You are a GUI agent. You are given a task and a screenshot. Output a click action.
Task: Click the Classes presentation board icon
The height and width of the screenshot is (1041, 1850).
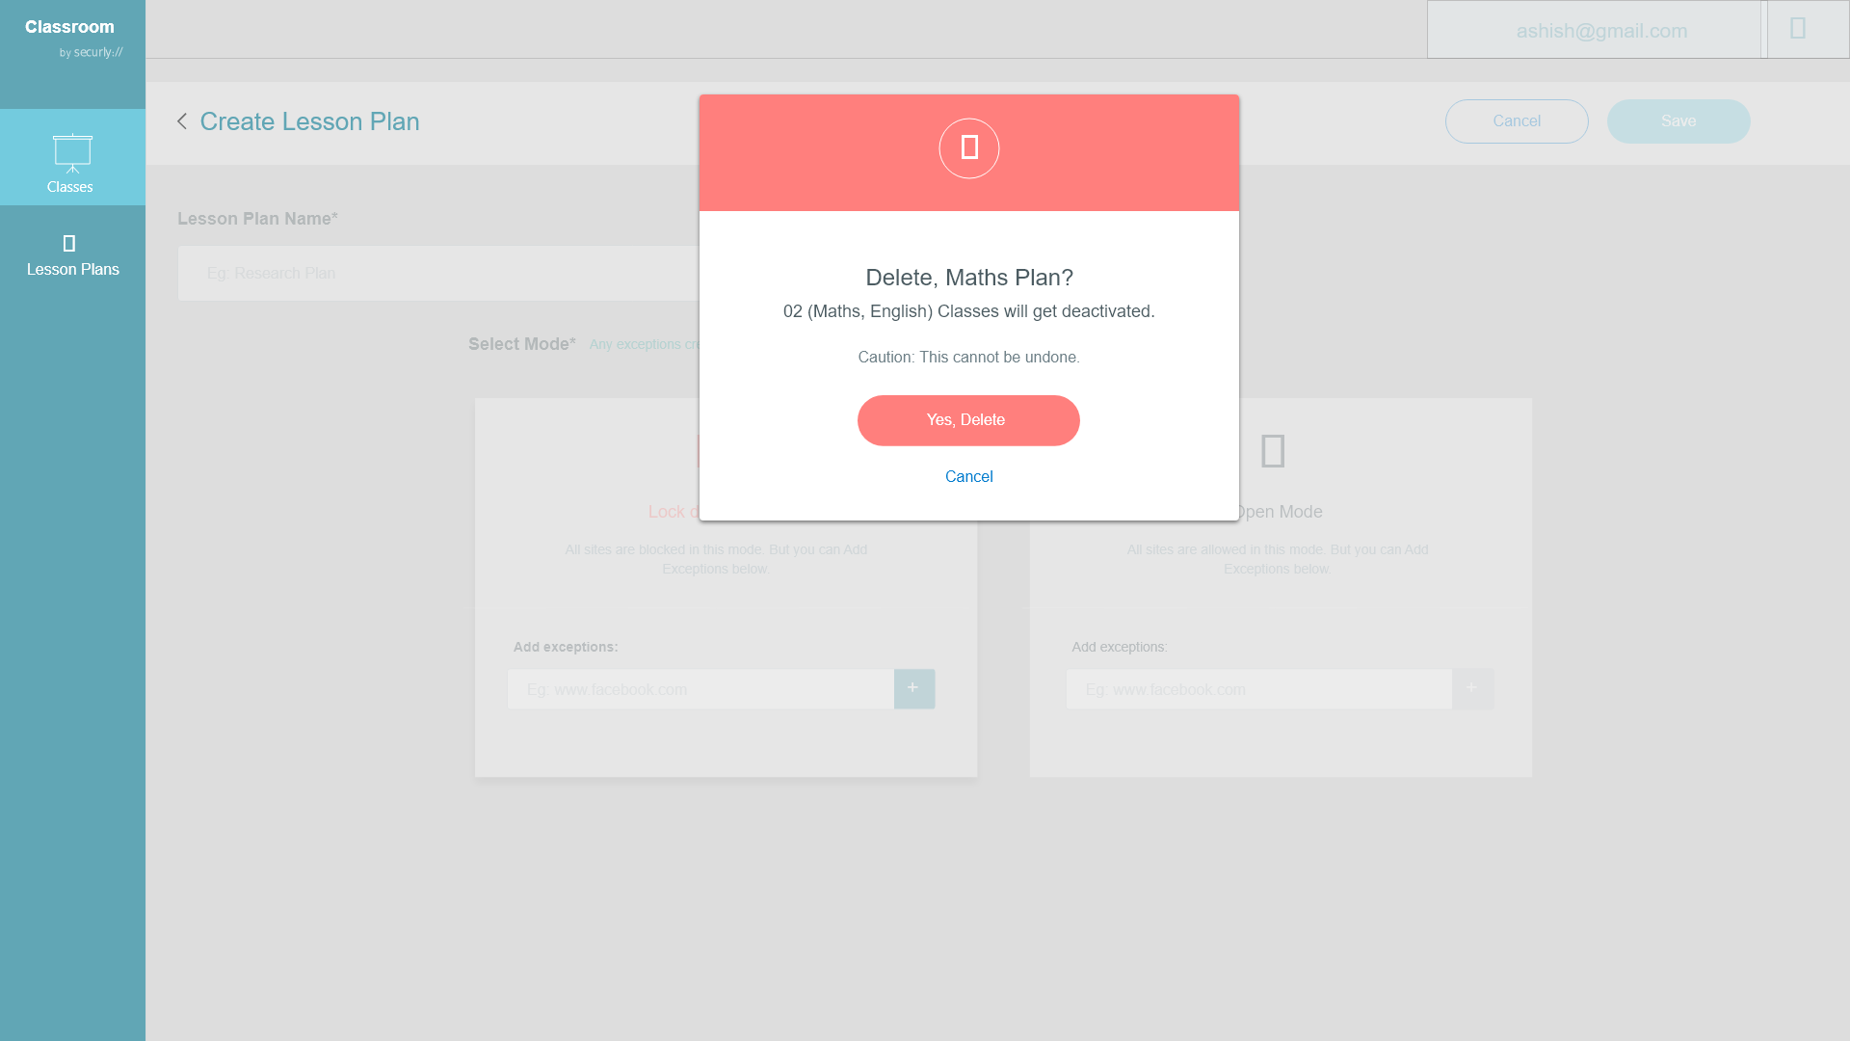[72, 152]
